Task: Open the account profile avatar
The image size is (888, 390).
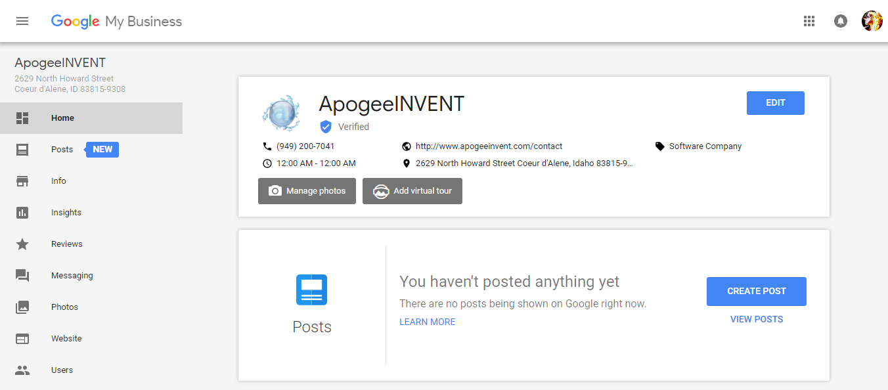Action: [872, 21]
